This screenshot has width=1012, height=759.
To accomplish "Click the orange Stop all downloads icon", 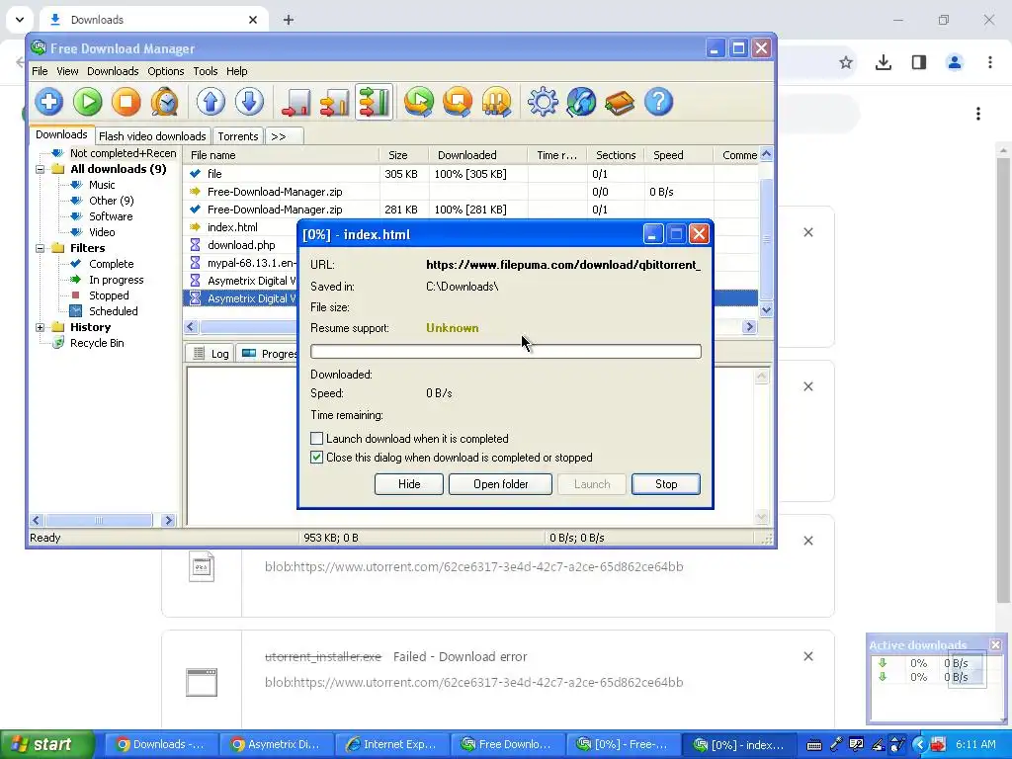I will tap(458, 102).
